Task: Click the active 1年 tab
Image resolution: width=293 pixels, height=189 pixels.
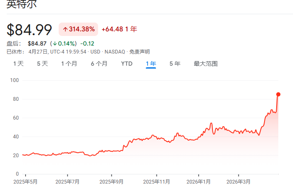Action: pyautogui.click(x=151, y=64)
